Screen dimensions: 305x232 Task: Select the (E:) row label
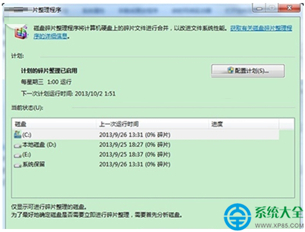coord(27,154)
